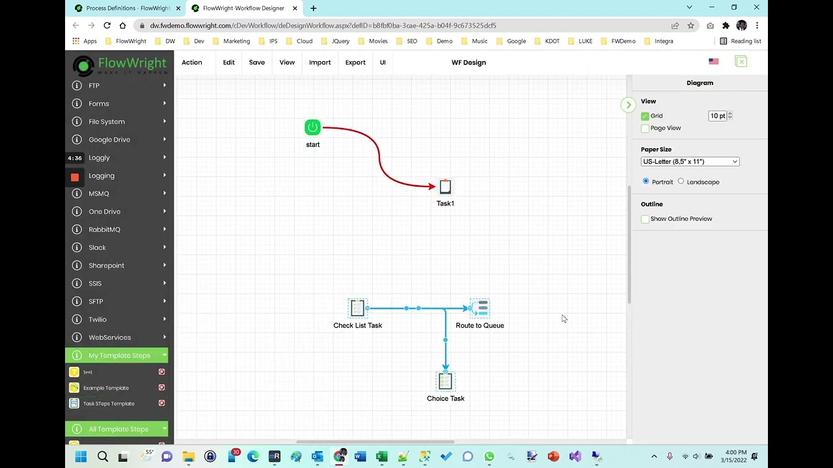
Task: Open WhatsApp from the taskbar
Action: pos(489,457)
